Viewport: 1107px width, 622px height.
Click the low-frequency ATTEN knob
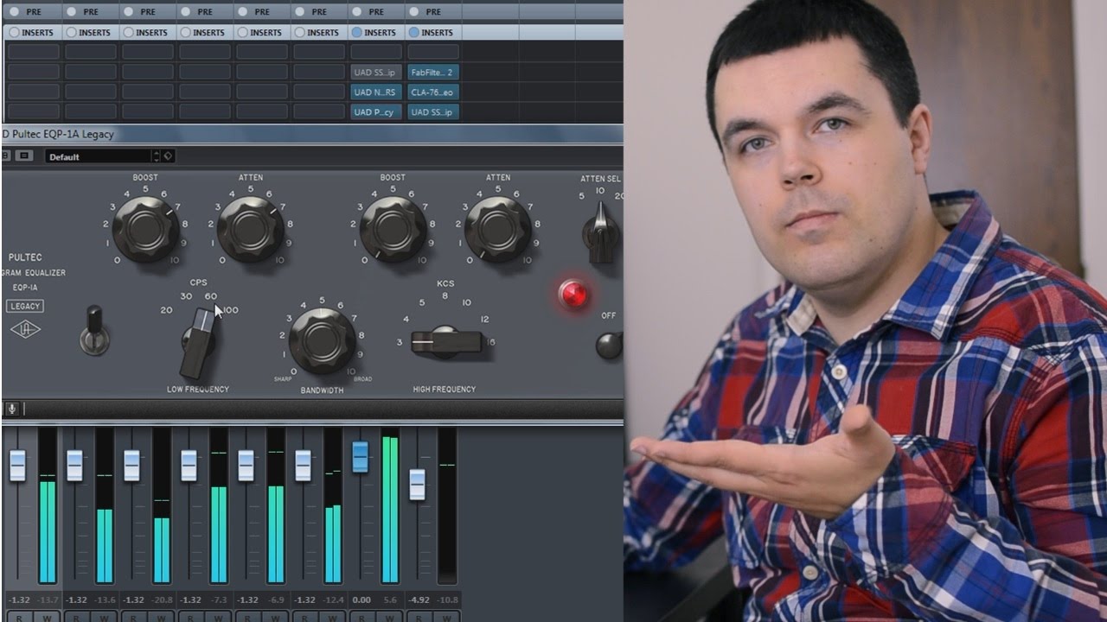pos(251,229)
